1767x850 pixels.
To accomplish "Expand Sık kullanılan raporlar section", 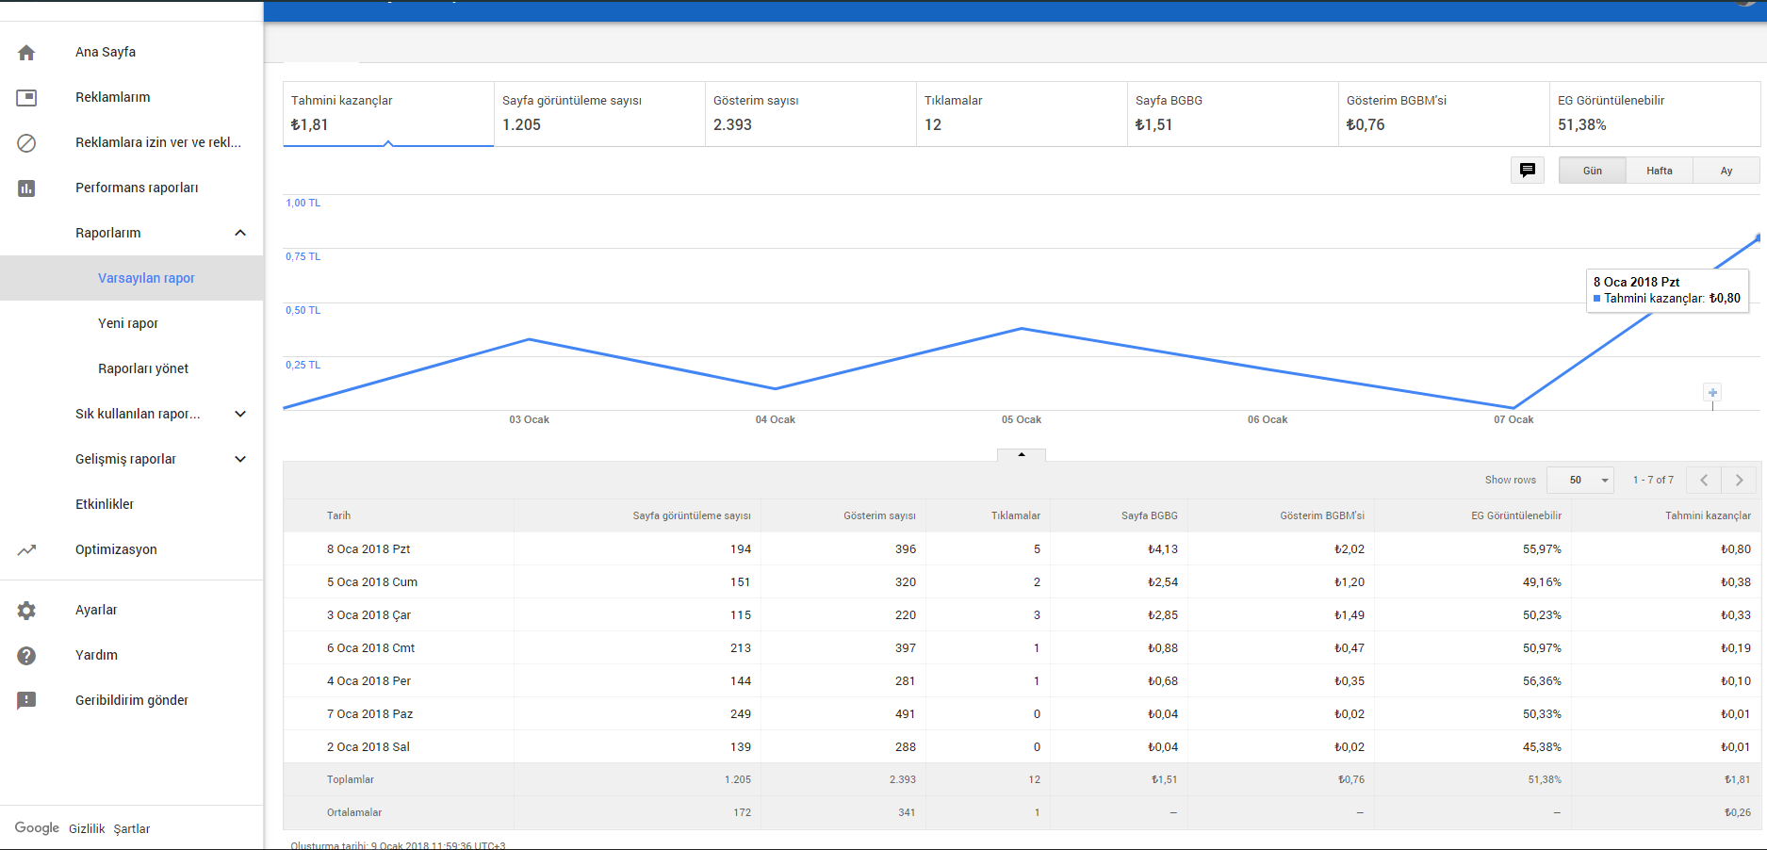I will coord(240,414).
